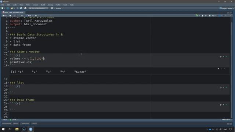The height and width of the screenshot is (132, 235).
Task: Maximize the source editor pane
Action: tap(231, 12)
